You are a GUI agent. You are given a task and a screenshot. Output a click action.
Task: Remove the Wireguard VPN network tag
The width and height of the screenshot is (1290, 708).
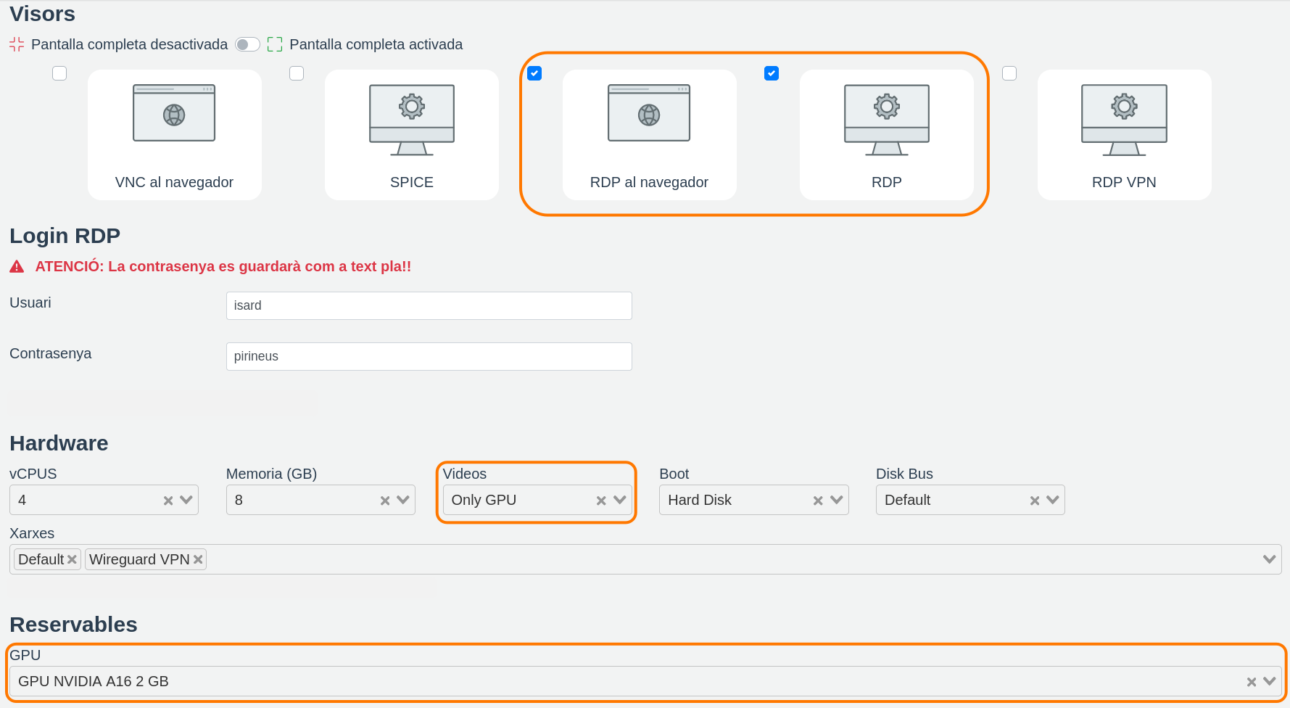coord(198,559)
